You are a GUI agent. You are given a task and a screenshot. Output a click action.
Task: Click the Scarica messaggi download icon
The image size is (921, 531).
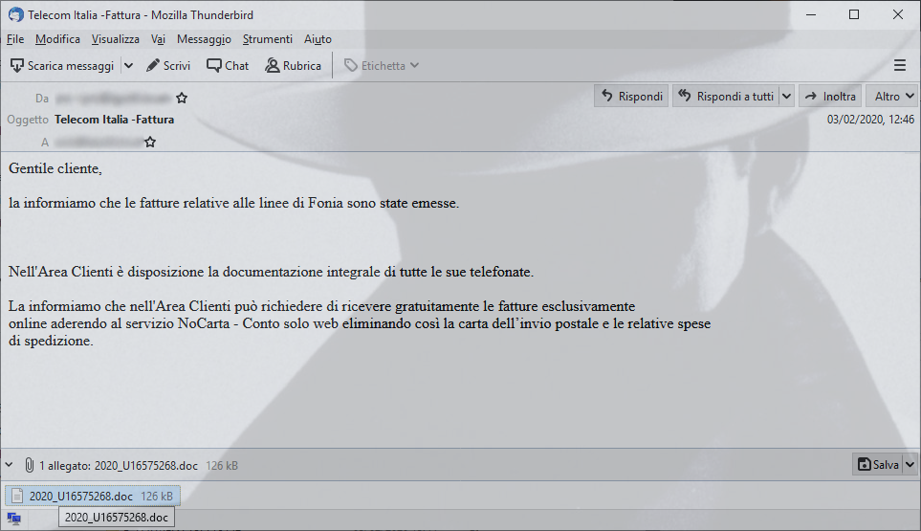coord(17,66)
